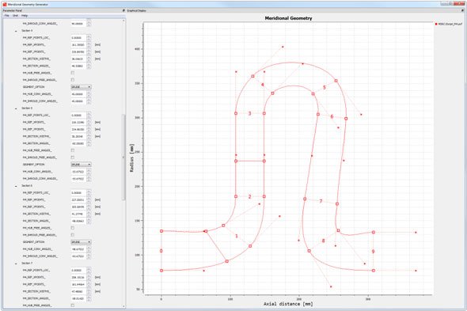Click Section 7 ref points loc field
467x311 pixels.
pyautogui.click(x=78, y=270)
